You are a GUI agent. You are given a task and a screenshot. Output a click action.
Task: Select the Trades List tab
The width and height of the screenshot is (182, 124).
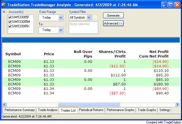point(68,110)
